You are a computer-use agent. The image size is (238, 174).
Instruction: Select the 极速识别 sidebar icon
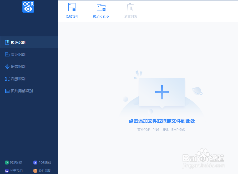(x=7, y=42)
